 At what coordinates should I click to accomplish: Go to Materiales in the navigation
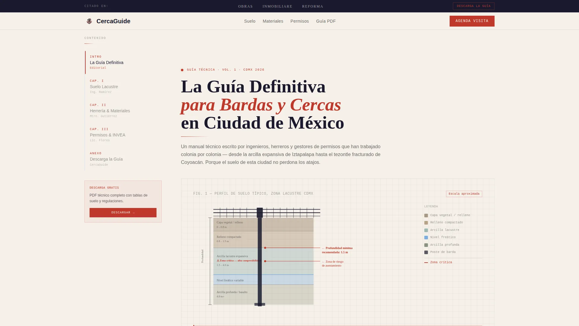(x=273, y=21)
